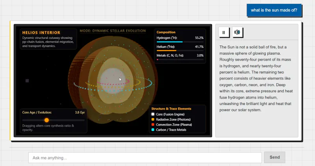Image resolution: width=315 pixels, height=166 pixels.
Task: Click the Core (Fusion Engine) legend label
Action: coord(170,114)
